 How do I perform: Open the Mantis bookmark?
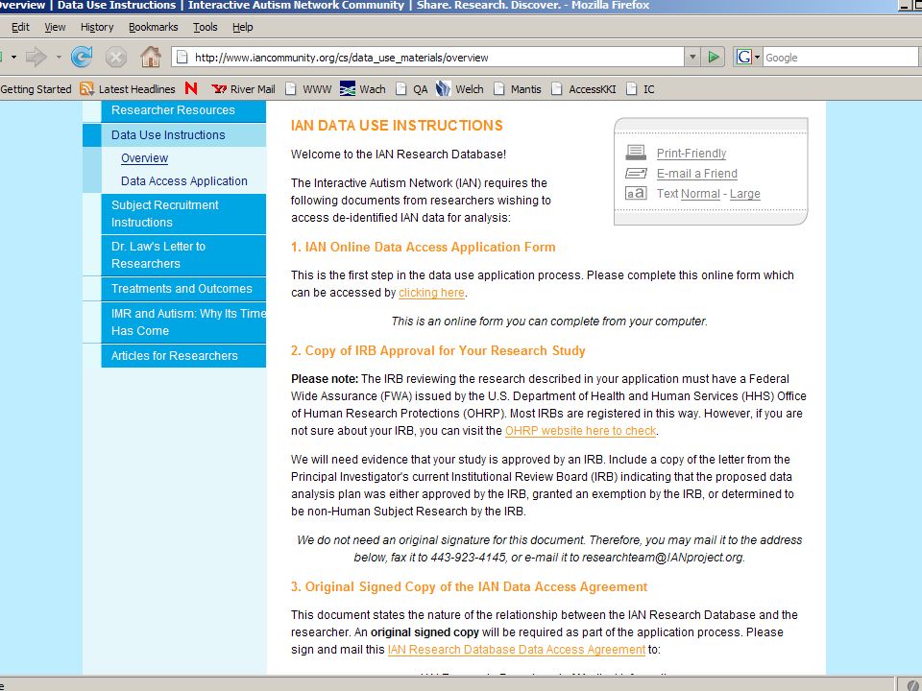pyautogui.click(x=518, y=89)
